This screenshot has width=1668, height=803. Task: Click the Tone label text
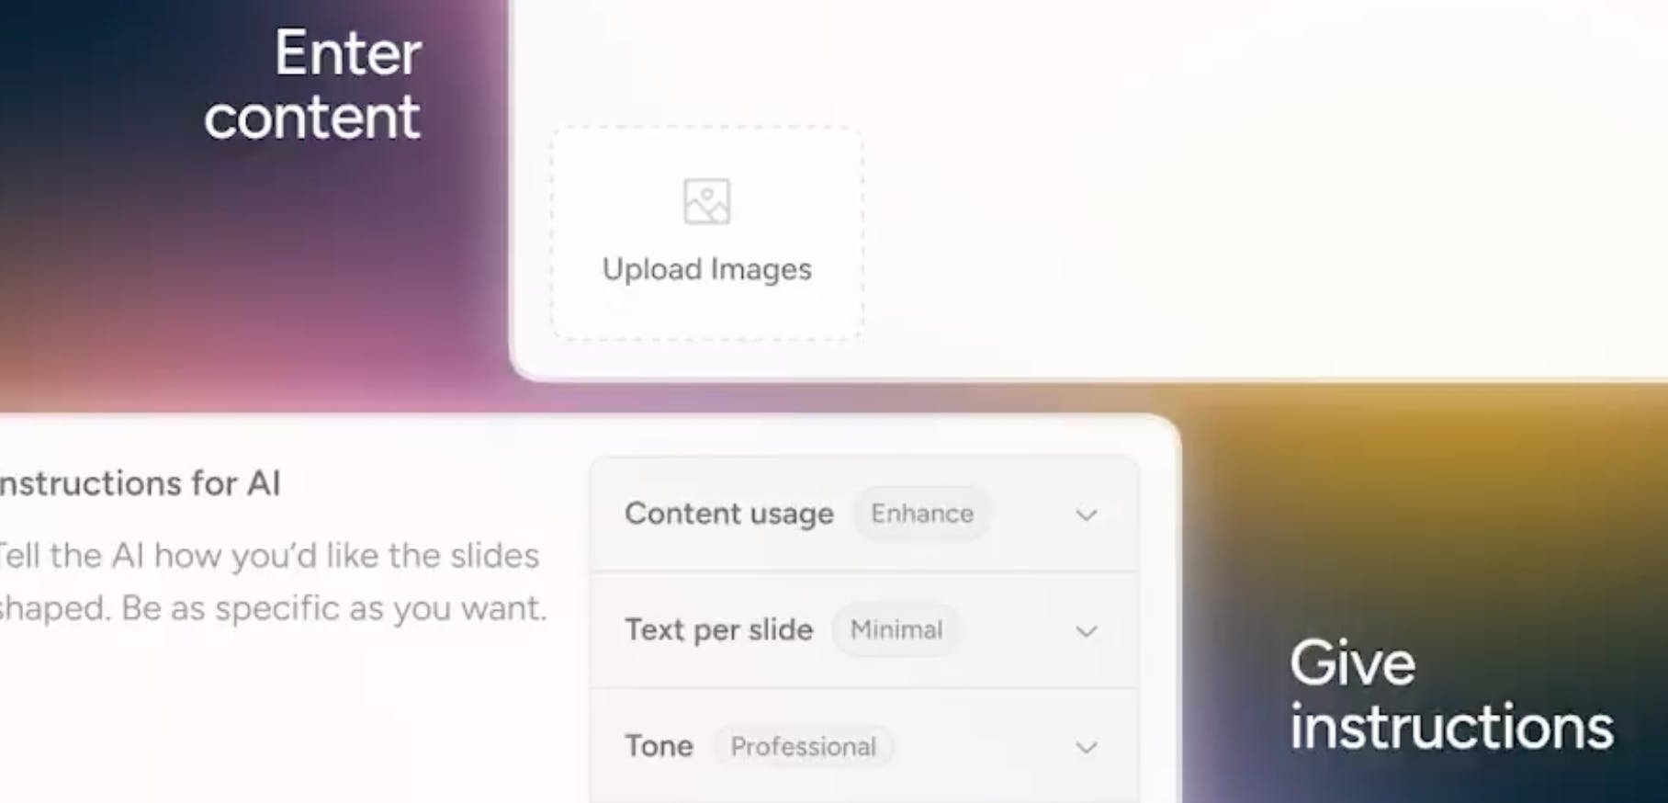659,746
